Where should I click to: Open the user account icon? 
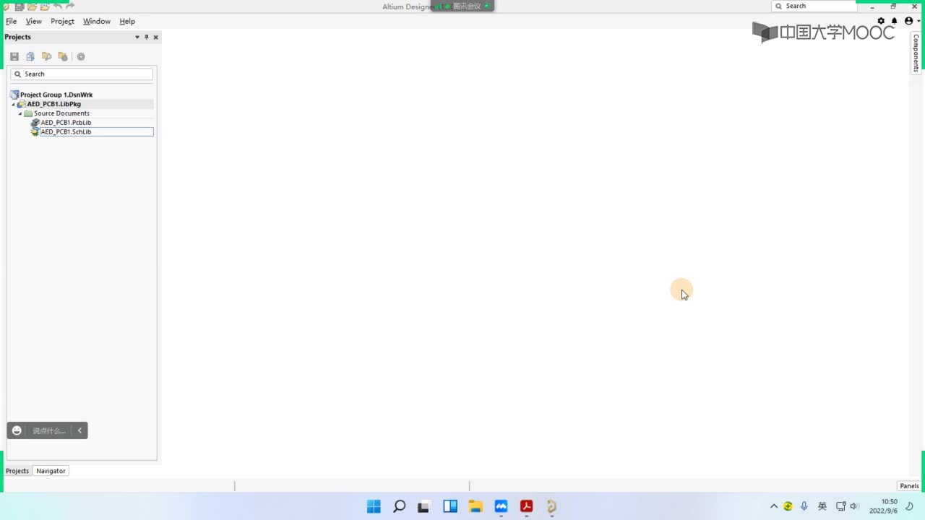pos(908,21)
